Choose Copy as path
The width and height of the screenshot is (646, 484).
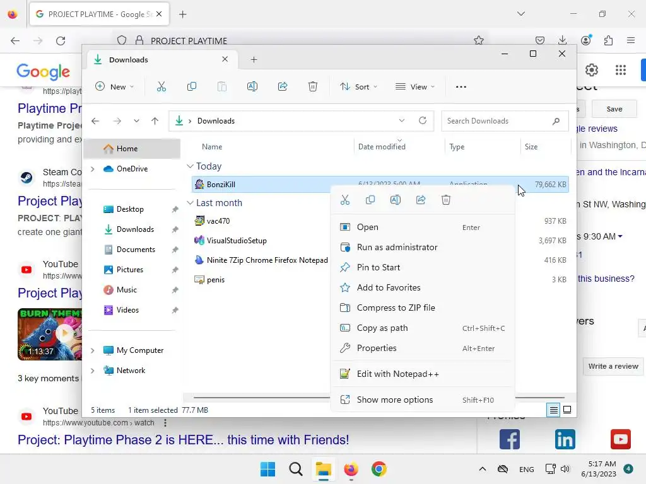tap(423, 328)
